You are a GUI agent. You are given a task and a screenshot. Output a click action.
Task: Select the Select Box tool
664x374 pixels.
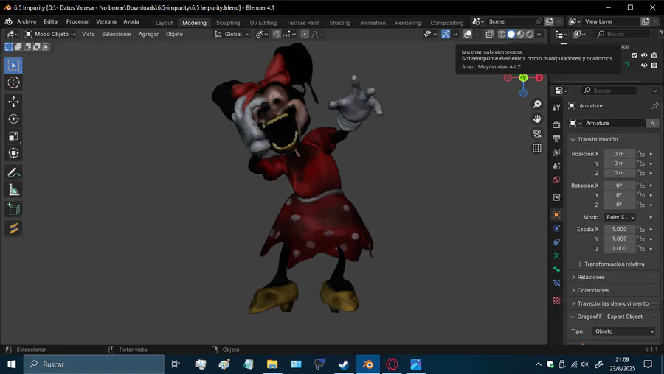tap(13, 65)
